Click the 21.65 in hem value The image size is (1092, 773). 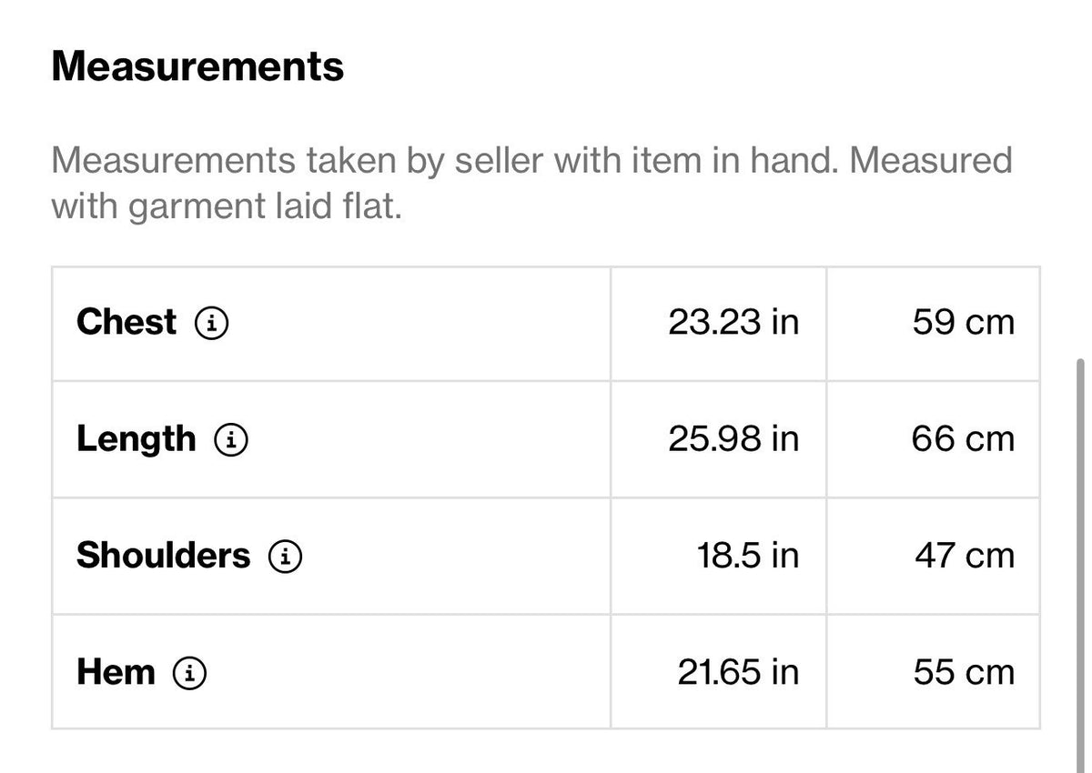pyautogui.click(x=738, y=673)
